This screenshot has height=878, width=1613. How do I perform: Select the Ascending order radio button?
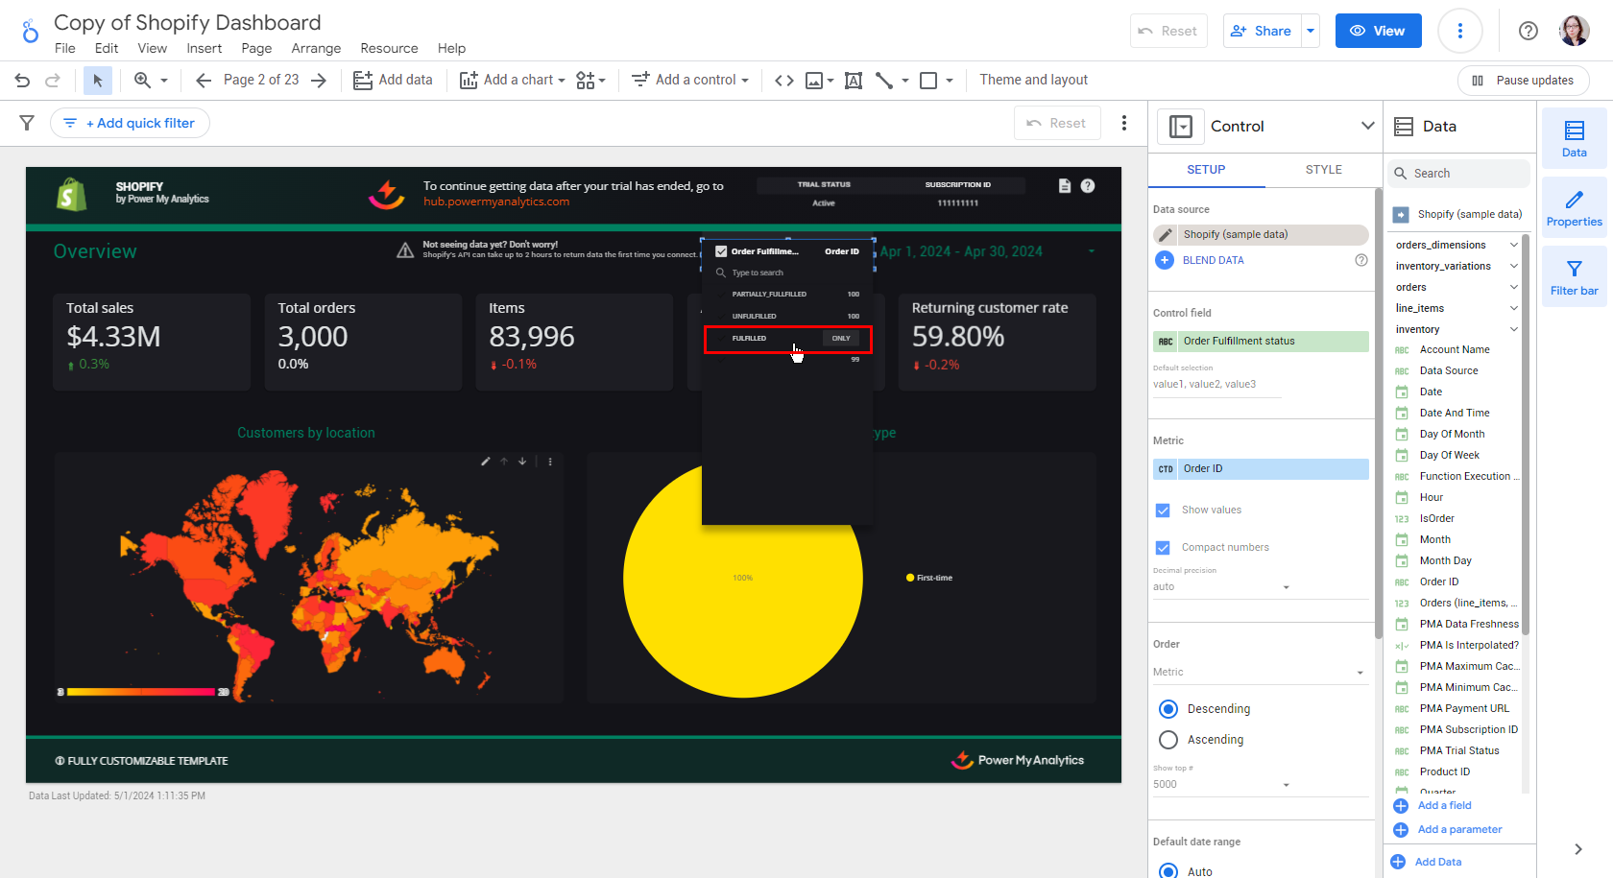1168,740
